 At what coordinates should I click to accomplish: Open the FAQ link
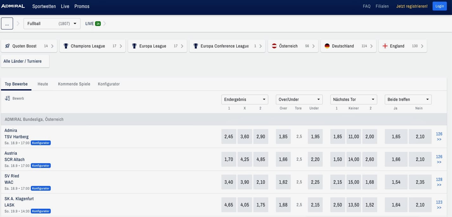tap(366, 6)
